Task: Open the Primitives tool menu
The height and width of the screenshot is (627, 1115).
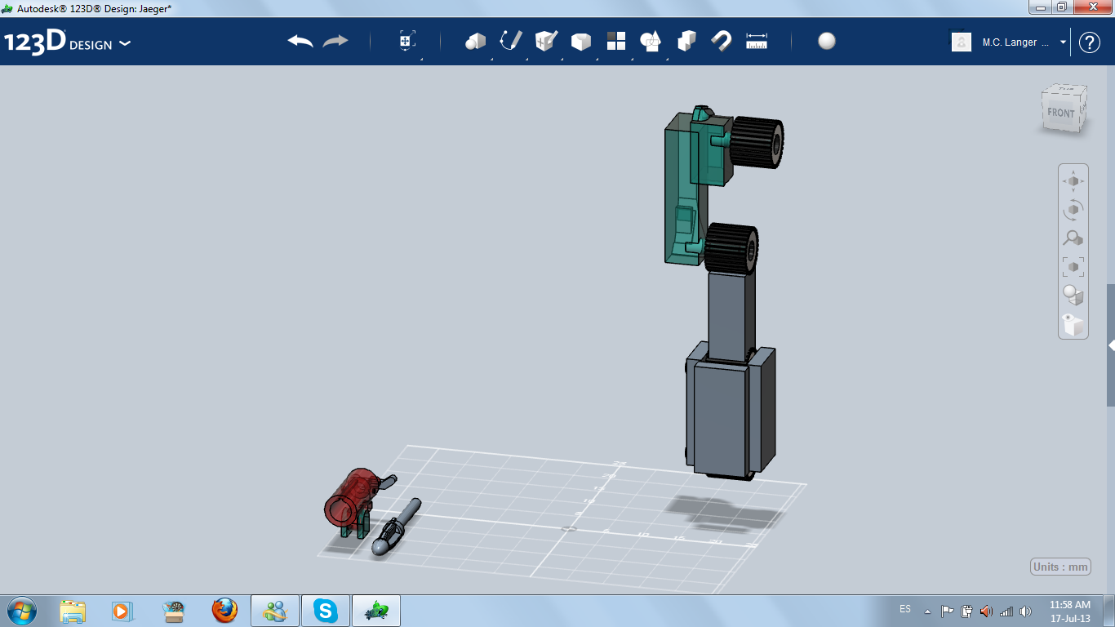Action: (x=475, y=41)
